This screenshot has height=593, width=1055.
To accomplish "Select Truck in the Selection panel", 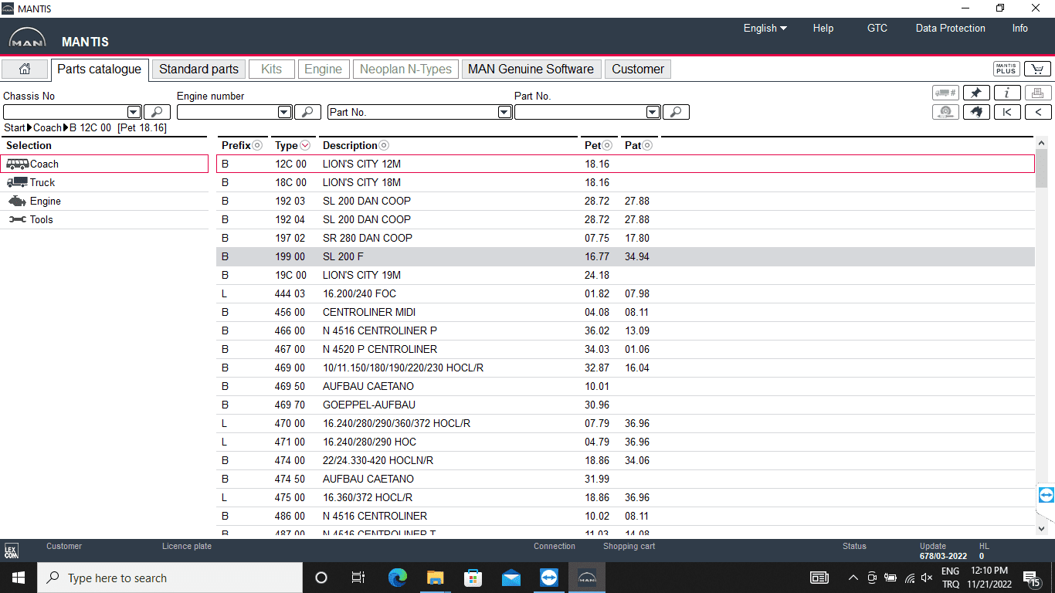I will (x=42, y=183).
